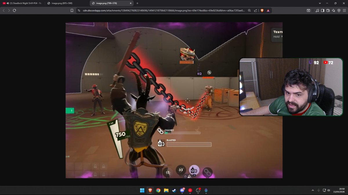This screenshot has height=195, width=348.
Task: Open the Brave Rewards triangle icon
Action: pos(268,10)
